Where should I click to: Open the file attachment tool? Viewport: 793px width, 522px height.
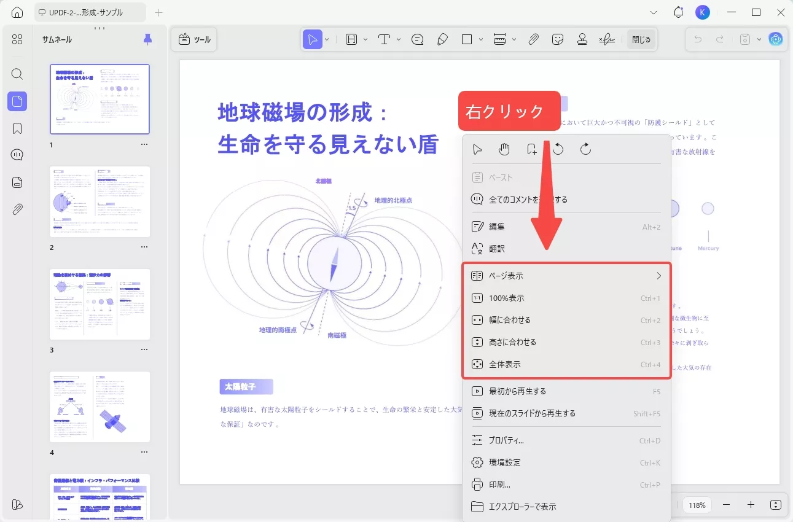[533, 39]
